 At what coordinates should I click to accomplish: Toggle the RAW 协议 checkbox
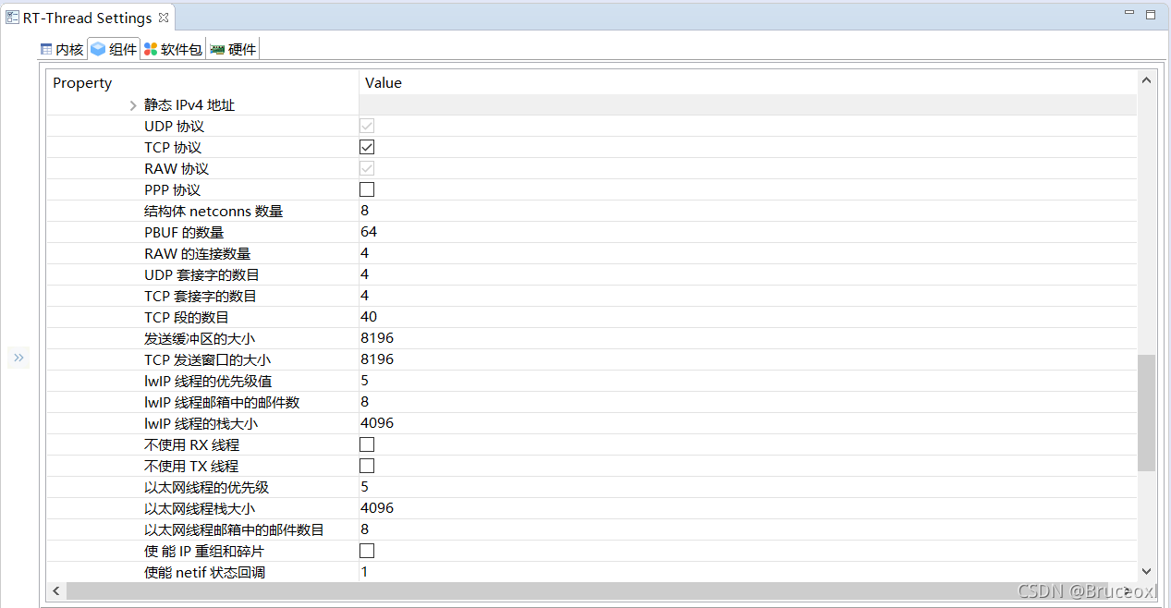coord(367,168)
